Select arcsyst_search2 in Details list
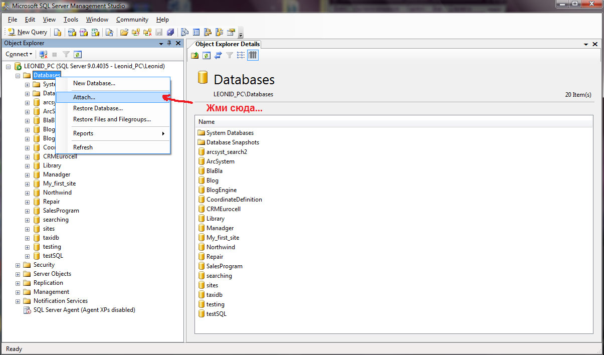Image resolution: width=604 pixels, height=355 pixels. pyautogui.click(x=227, y=152)
